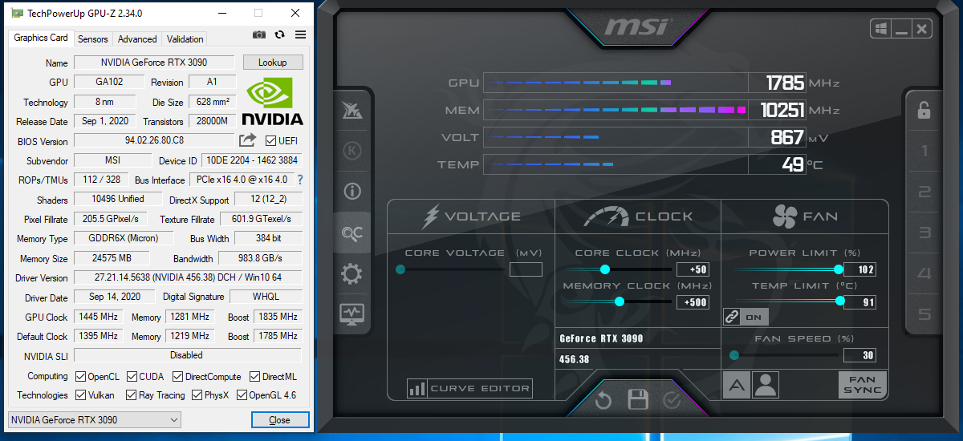963x441 pixels.
Task: Take a GPU-Z screenshot with the camera icon
Action: pyautogui.click(x=259, y=34)
